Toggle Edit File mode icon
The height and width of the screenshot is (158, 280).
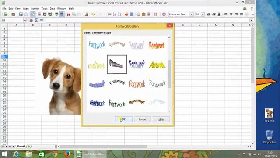(x=33, y=14)
